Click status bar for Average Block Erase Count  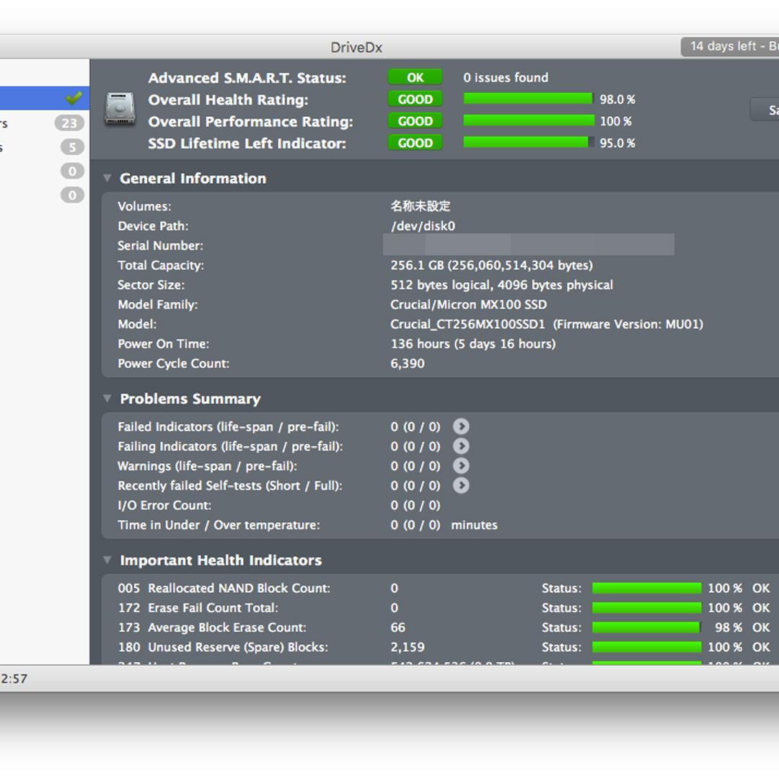647,628
